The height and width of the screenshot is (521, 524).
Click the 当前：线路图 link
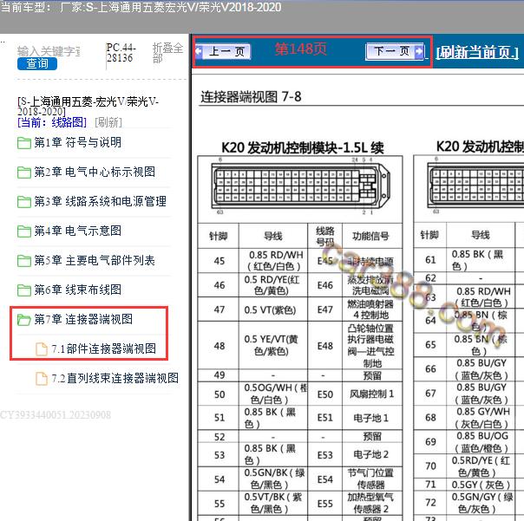click(x=52, y=122)
